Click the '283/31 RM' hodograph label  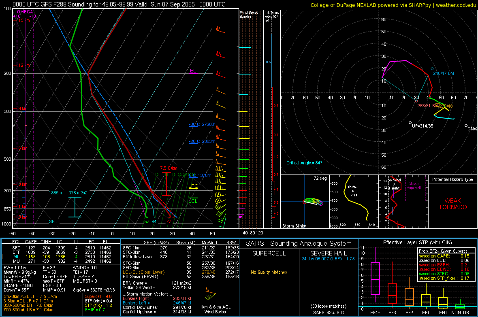(428, 106)
